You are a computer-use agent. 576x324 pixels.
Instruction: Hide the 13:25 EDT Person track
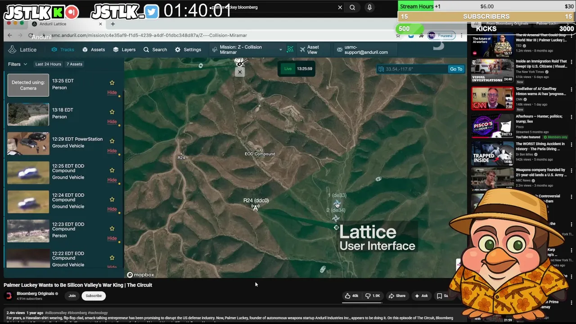112,92
